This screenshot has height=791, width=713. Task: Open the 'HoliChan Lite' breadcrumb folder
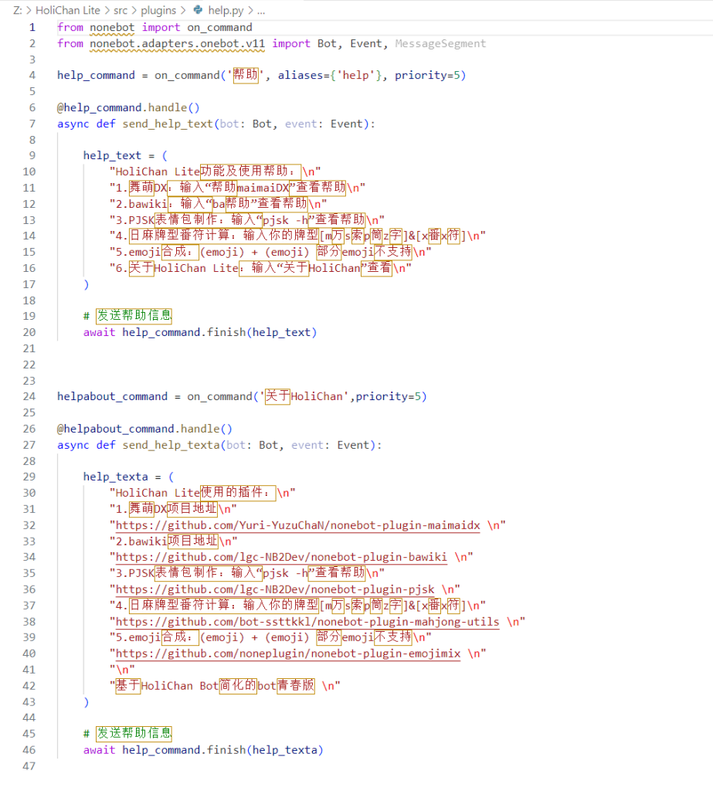68,10
